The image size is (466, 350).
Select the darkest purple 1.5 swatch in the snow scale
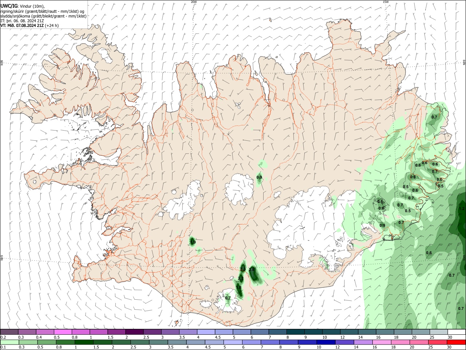[x=134, y=332]
